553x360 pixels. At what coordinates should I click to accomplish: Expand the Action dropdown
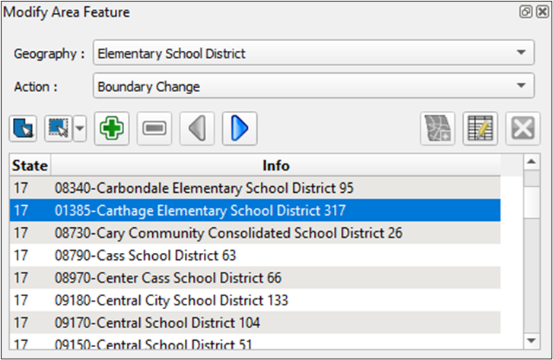[x=311, y=87]
